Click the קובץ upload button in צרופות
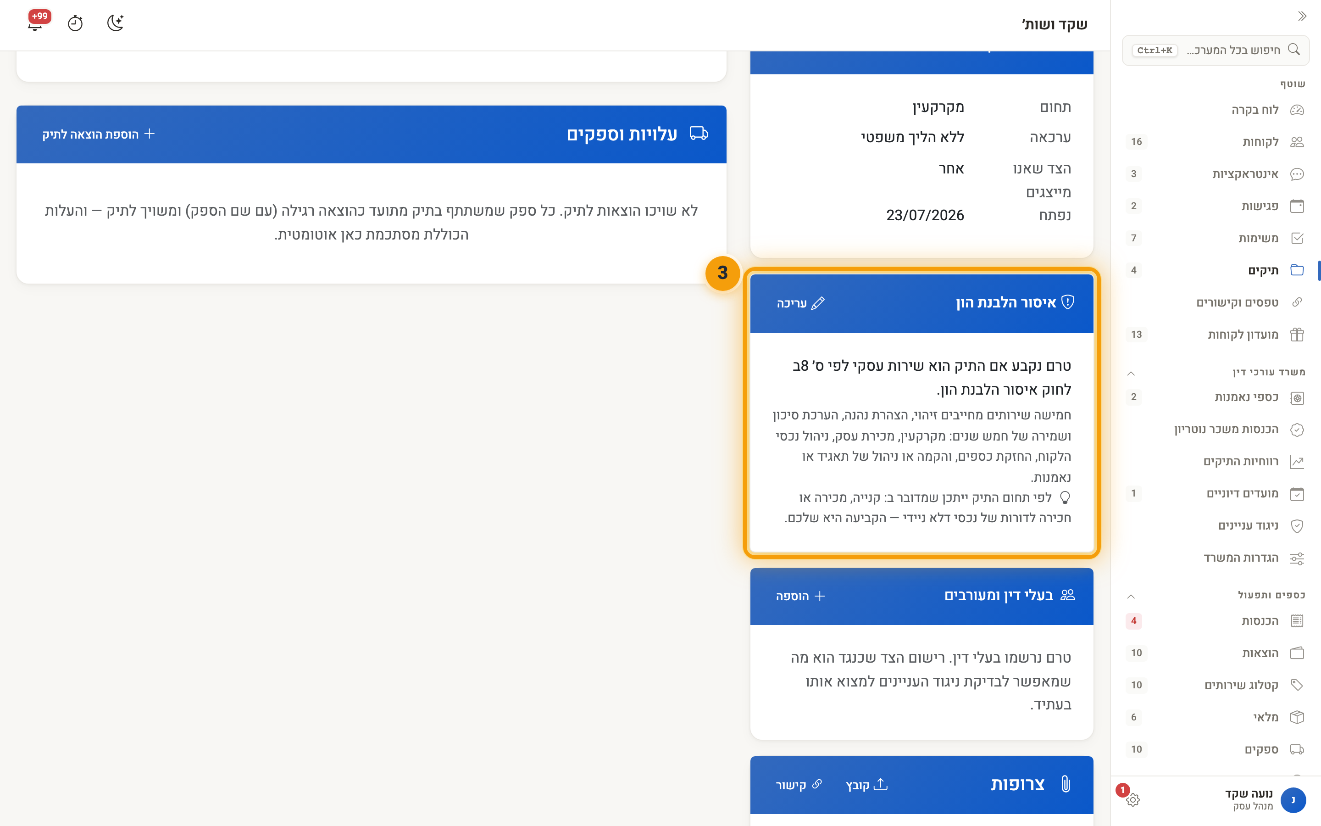Image resolution: width=1321 pixels, height=826 pixels. click(x=867, y=785)
